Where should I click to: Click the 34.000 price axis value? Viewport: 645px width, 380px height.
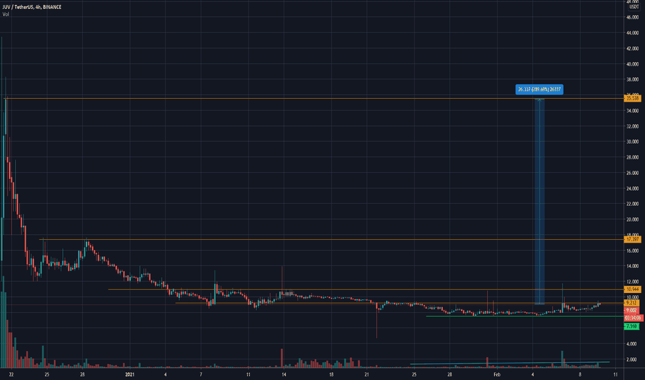point(633,111)
